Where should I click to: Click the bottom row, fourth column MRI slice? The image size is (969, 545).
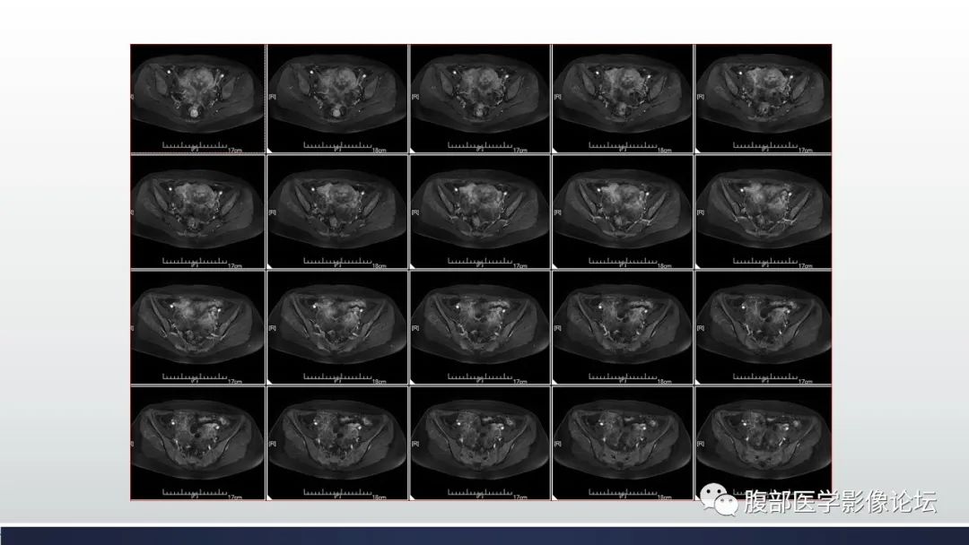point(622,439)
